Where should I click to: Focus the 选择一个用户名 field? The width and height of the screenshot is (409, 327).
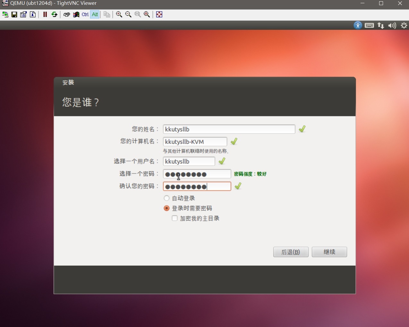point(189,161)
